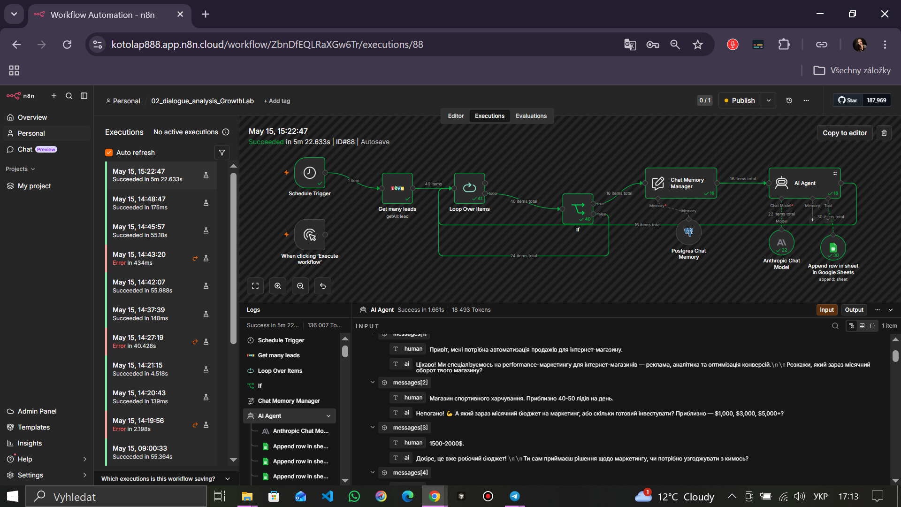The width and height of the screenshot is (901, 507).
Task: Show Output data panel toggle
Action: [x=854, y=310]
